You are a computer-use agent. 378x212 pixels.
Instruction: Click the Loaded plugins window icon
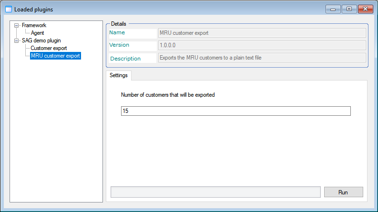tap(8, 9)
